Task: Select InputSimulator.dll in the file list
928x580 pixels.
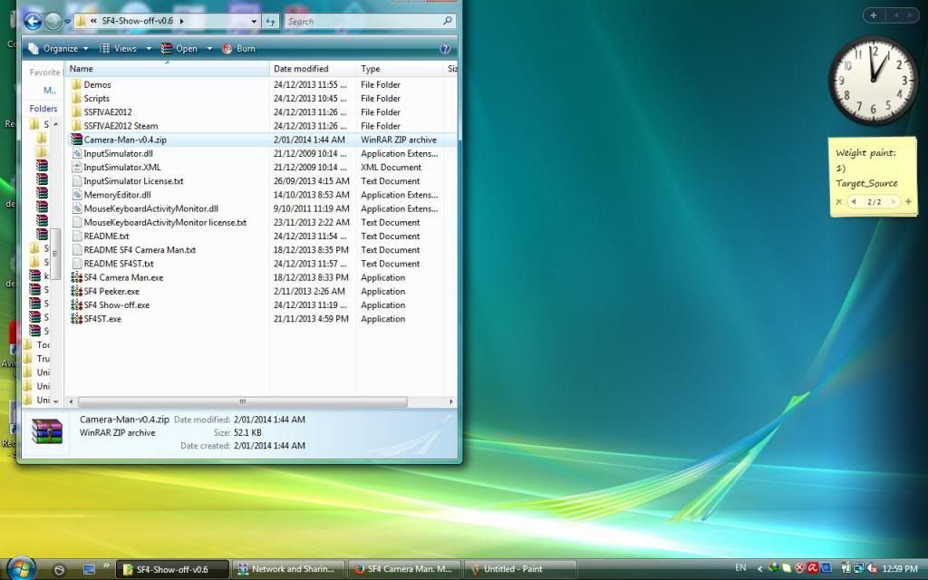Action: [117, 153]
